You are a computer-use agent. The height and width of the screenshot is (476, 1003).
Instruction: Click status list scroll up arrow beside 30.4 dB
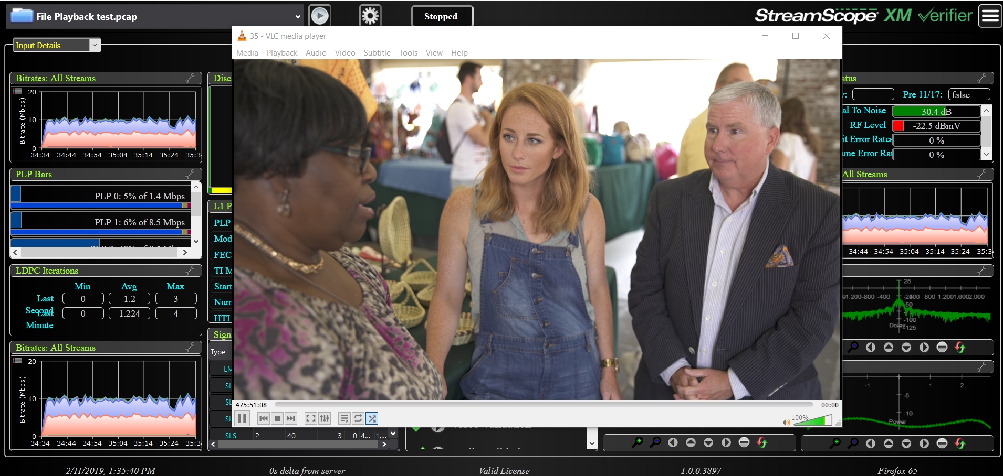point(987,110)
